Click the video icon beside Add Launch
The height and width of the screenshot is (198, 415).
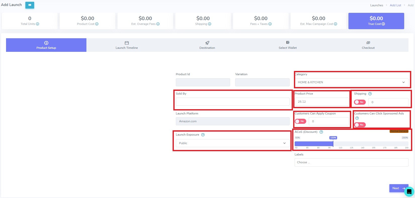(x=30, y=5)
